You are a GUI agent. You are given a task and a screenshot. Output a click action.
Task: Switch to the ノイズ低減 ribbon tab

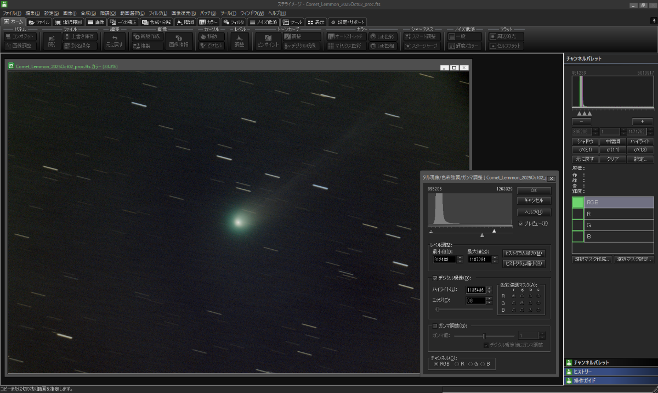click(263, 22)
